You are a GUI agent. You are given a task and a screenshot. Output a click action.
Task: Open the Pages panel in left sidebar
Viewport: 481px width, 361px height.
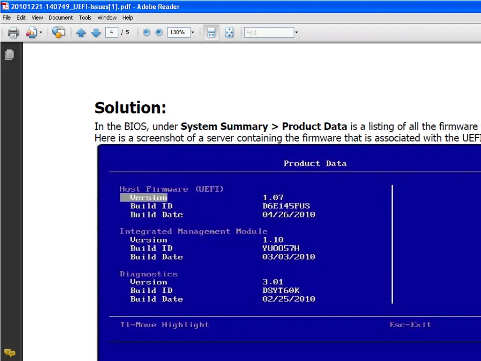[x=9, y=55]
